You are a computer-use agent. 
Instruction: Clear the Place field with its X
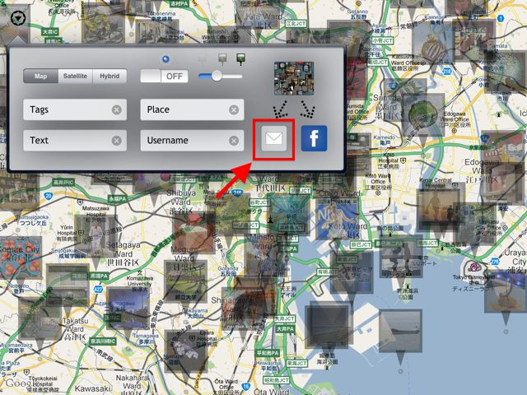pos(234,109)
